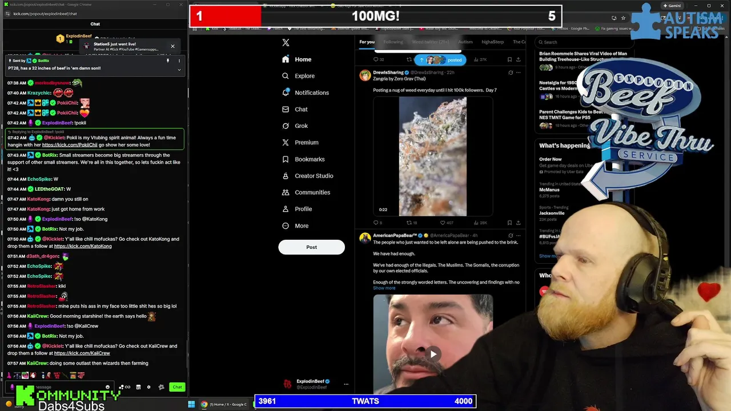The width and height of the screenshot is (731, 411).
Task: Unpin the BotRix pinned message
Action: 168,61
